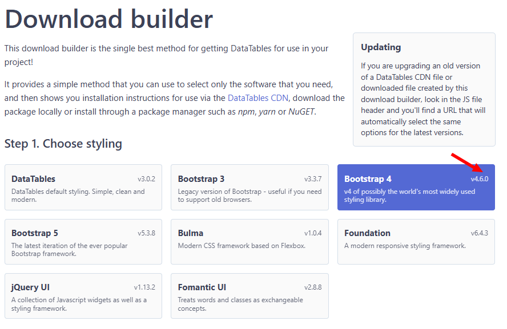Click the v1.13.2 version label

[x=144, y=287]
